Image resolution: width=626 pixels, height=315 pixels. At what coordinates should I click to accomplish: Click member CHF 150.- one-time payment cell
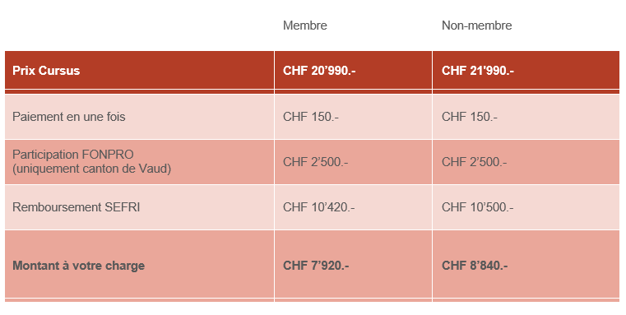coord(311,117)
